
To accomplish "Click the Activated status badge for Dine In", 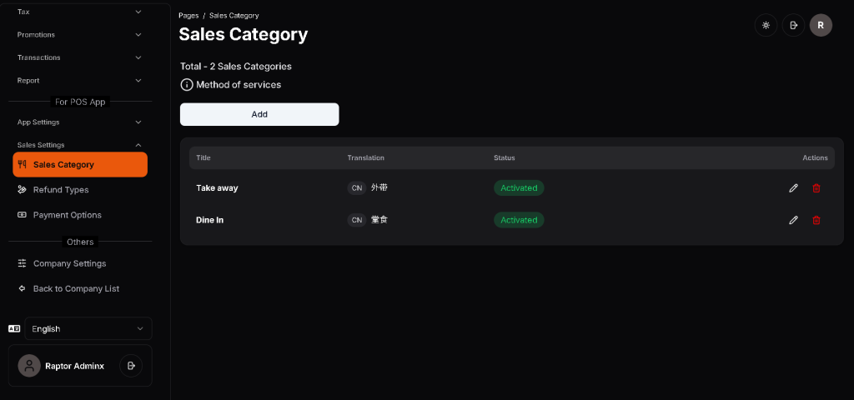I will tap(519, 220).
